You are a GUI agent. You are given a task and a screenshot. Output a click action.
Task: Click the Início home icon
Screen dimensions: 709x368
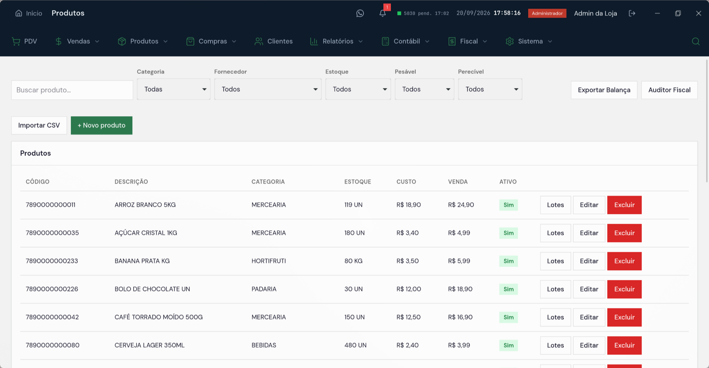coord(19,13)
